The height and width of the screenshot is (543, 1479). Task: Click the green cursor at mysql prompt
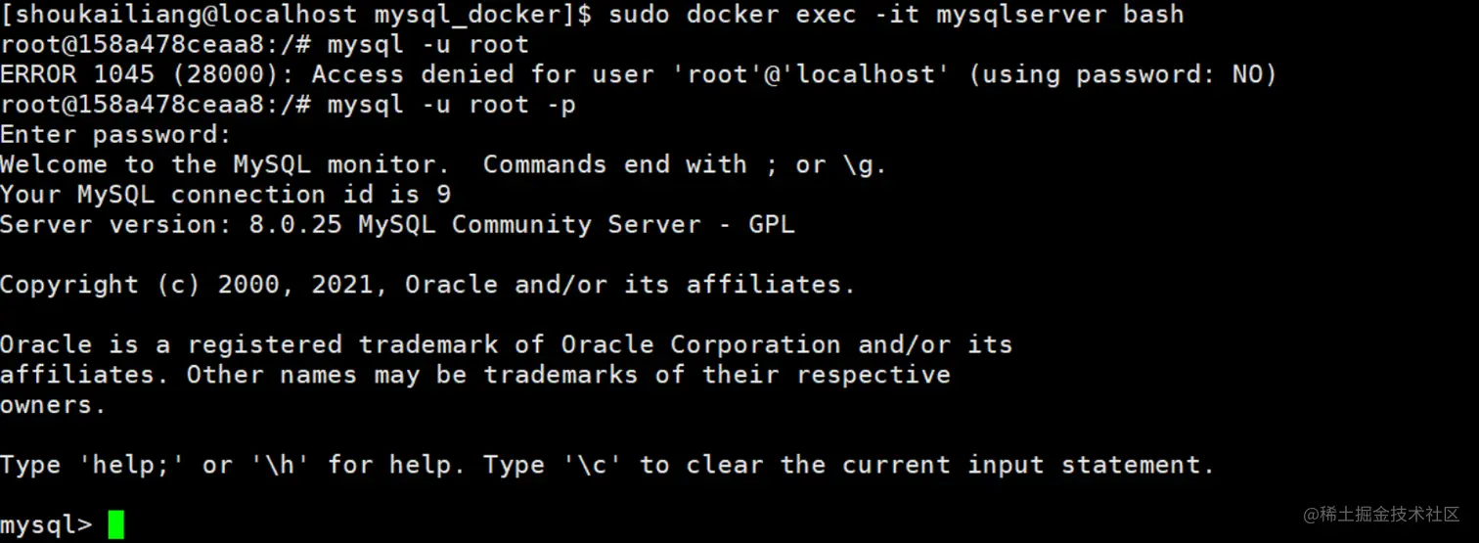point(115,524)
